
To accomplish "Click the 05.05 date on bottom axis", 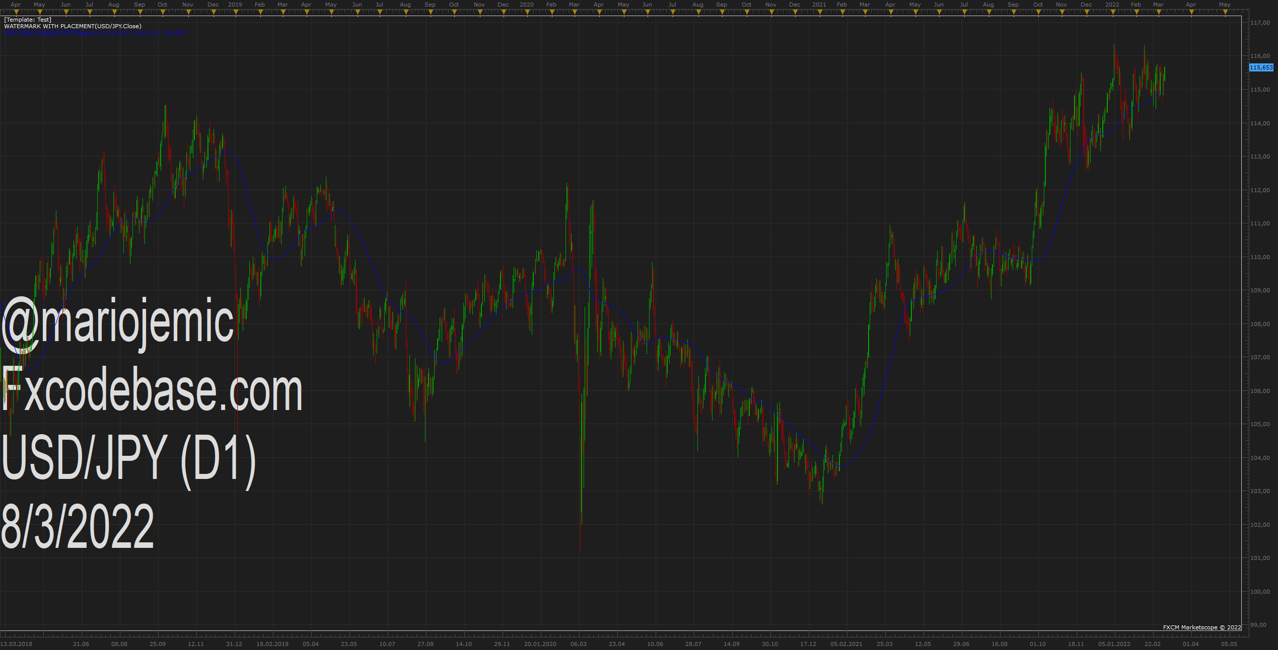I will click(x=1229, y=644).
